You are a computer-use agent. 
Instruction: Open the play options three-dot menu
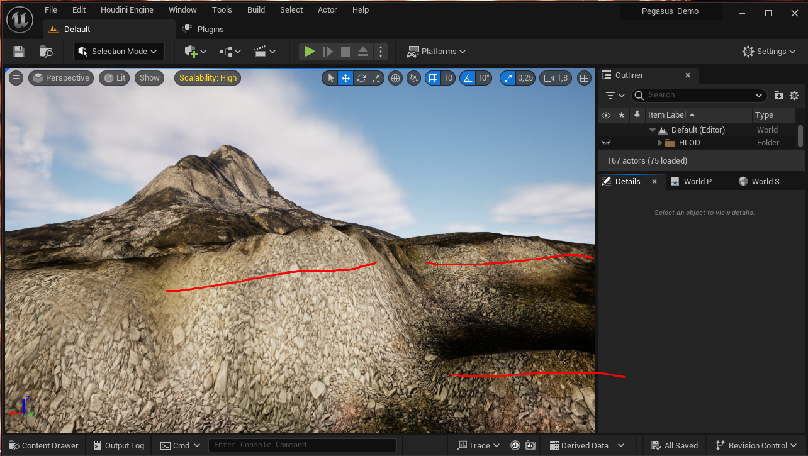(x=380, y=52)
